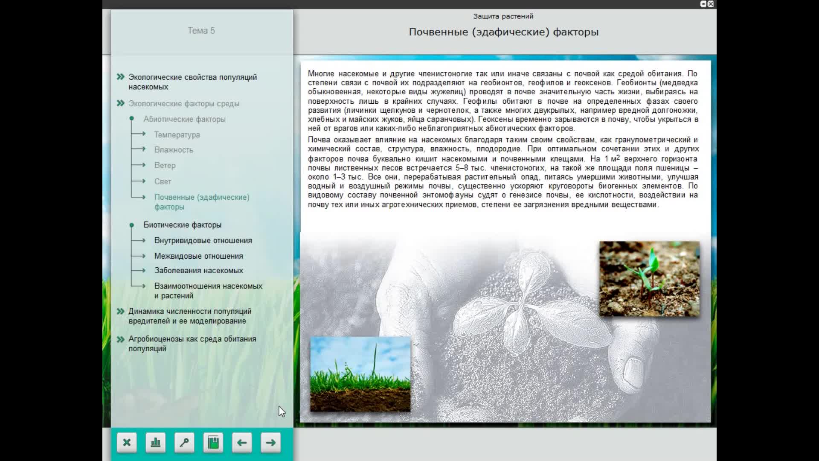Open the Температура topic
Image resolution: width=819 pixels, height=461 pixels.
click(177, 135)
